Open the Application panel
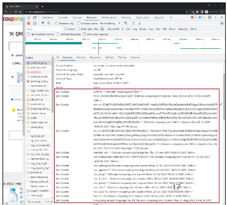The width and height of the screenshot is (227, 205). [143, 17]
